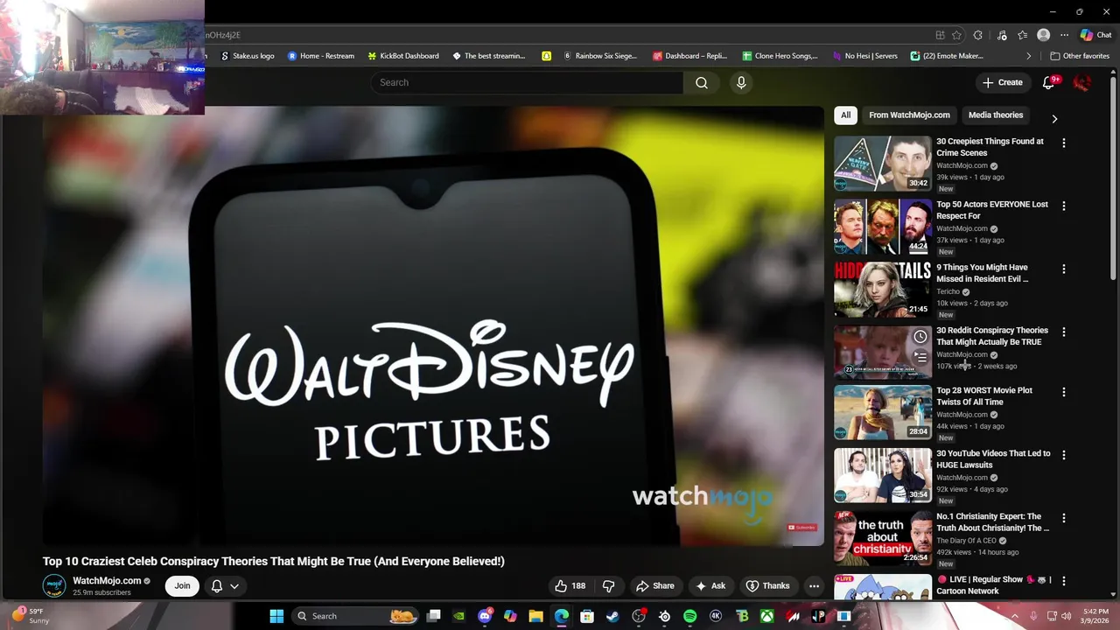Favorite this page with the star icon

click(x=956, y=35)
